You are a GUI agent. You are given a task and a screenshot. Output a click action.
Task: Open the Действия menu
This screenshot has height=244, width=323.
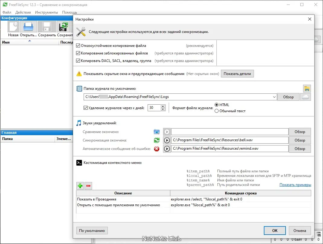[x=23, y=12]
